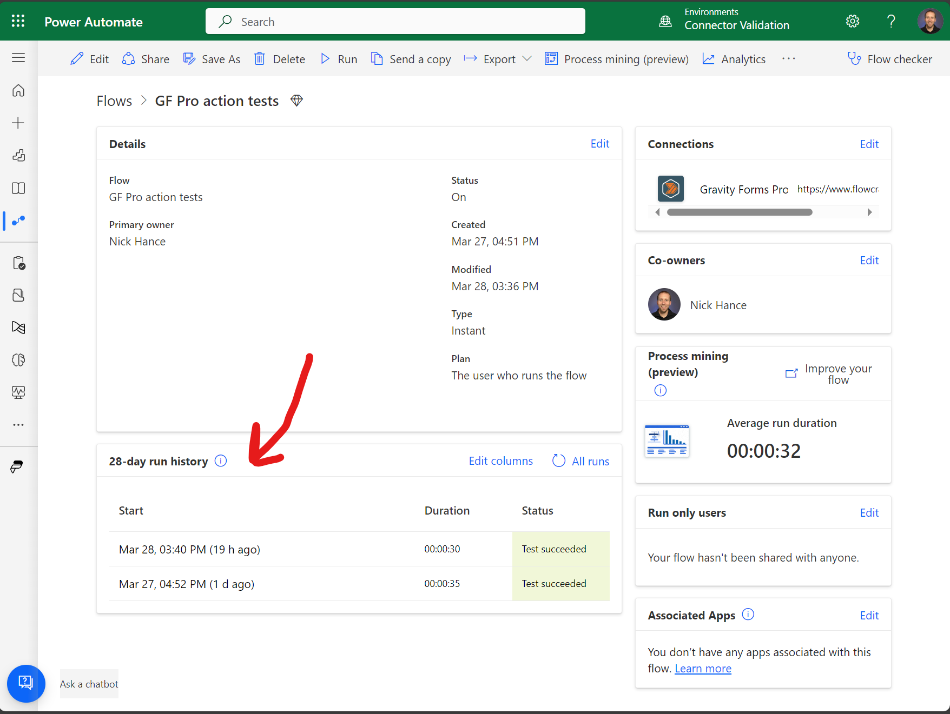Viewport: 950px width, 714px height.
Task: Click the Gravity Forms Pro connector icon
Action: pos(671,189)
